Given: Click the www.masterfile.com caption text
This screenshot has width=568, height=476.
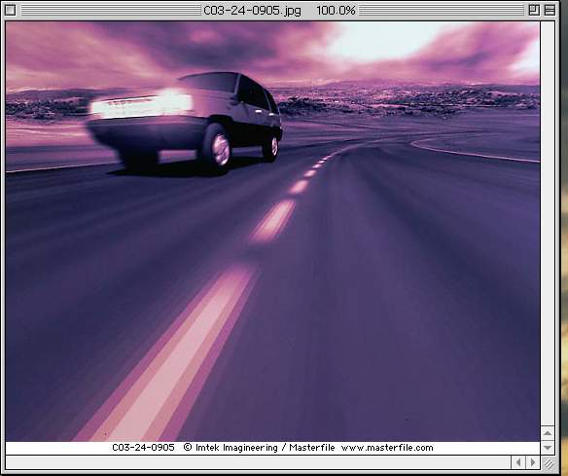Looking at the screenshot, I should click(x=387, y=448).
